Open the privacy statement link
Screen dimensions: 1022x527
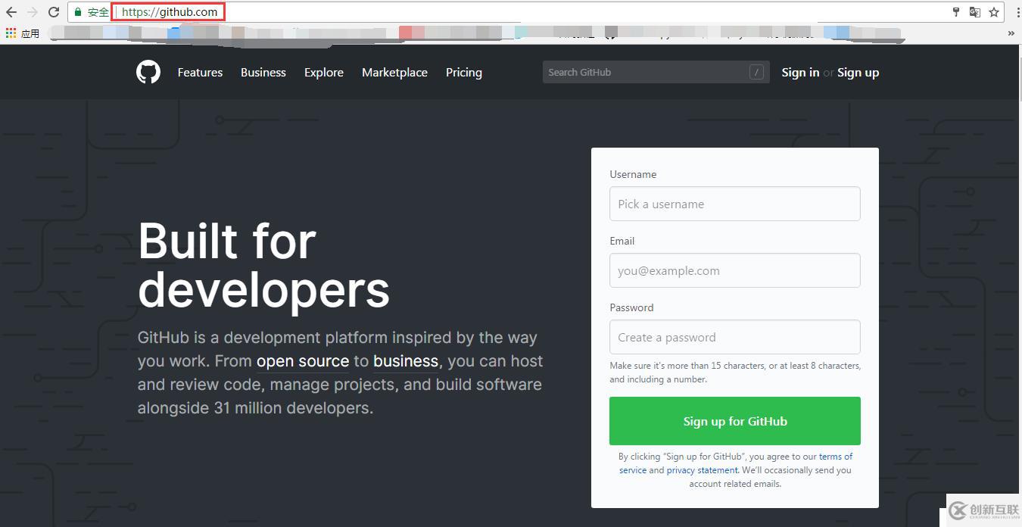[x=702, y=470]
